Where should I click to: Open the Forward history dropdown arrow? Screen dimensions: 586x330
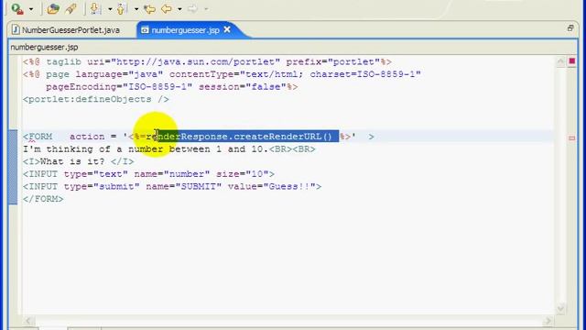tap(206, 9)
